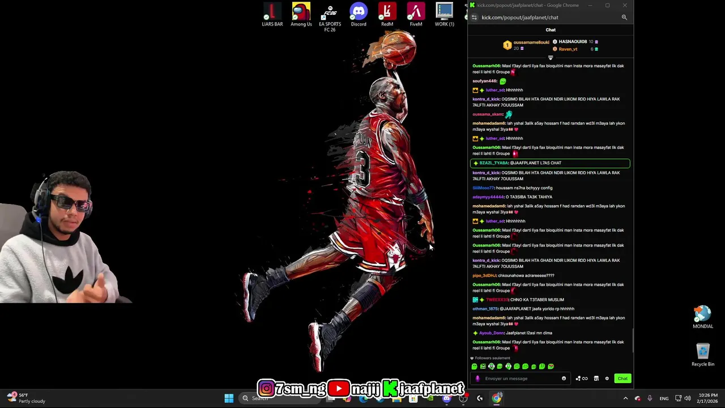Viewport: 725px width, 408px height.
Task: Open the taskbar clock showing 10:26 PM
Action: [708, 398]
